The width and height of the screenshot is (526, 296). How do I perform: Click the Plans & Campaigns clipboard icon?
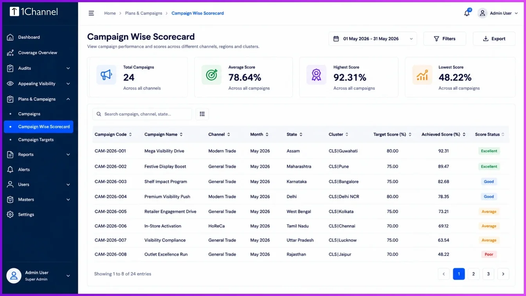10,99
